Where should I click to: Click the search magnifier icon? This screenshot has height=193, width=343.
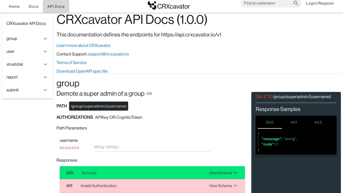coord(296,3)
